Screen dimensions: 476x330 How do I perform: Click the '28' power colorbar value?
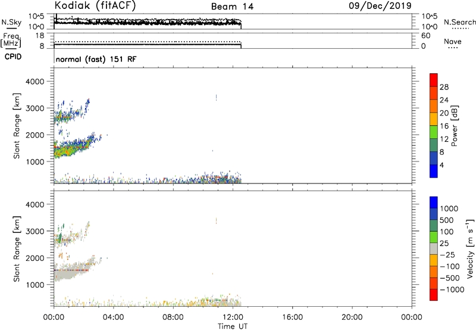pos(444,87)
